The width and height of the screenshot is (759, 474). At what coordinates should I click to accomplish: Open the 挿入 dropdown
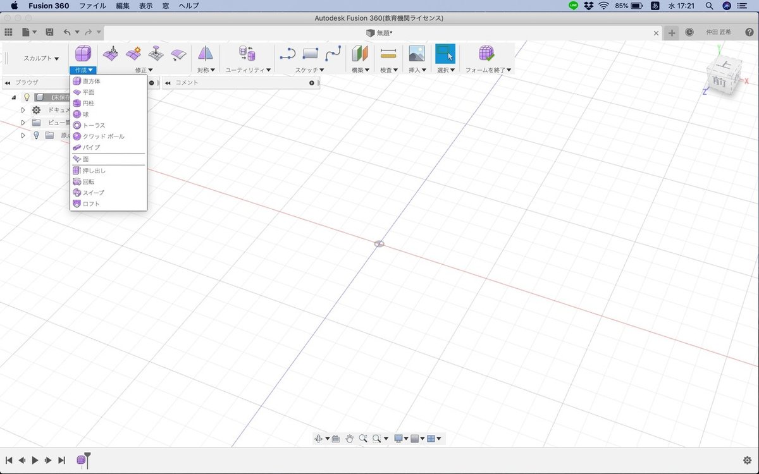417,70
